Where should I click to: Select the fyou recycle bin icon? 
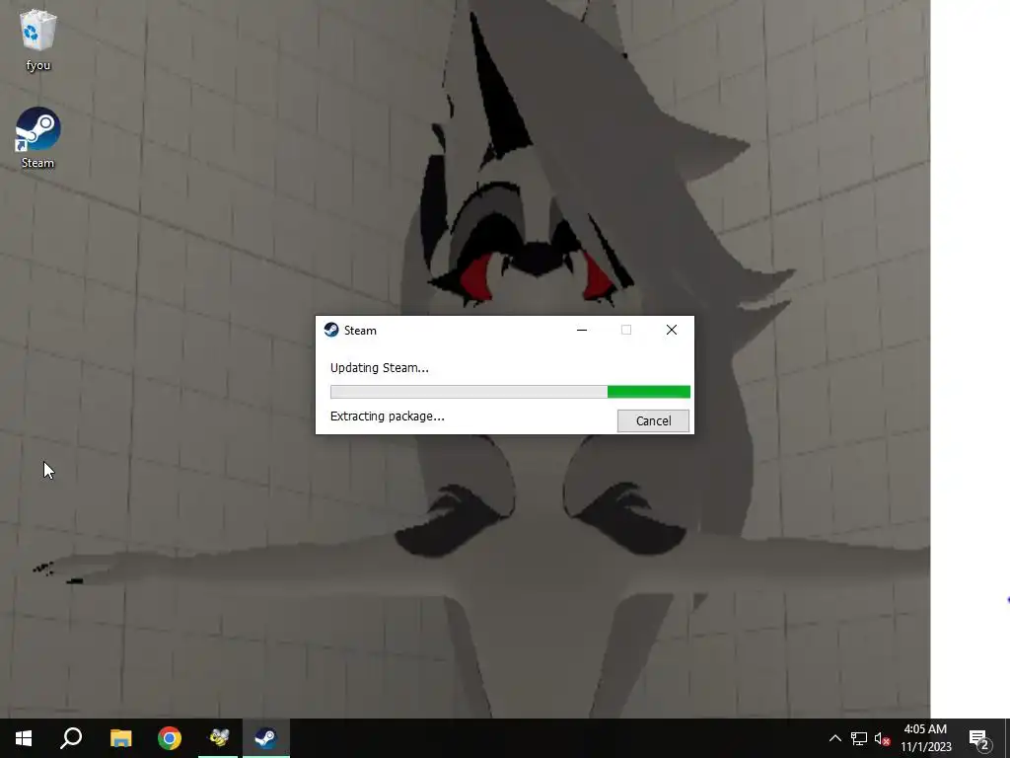(38, 39)
